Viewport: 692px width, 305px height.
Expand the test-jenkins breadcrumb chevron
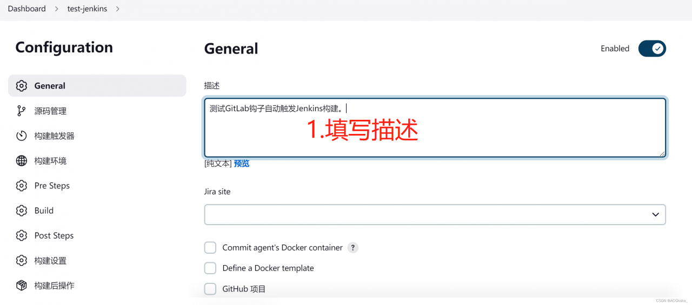click(118, 9)
